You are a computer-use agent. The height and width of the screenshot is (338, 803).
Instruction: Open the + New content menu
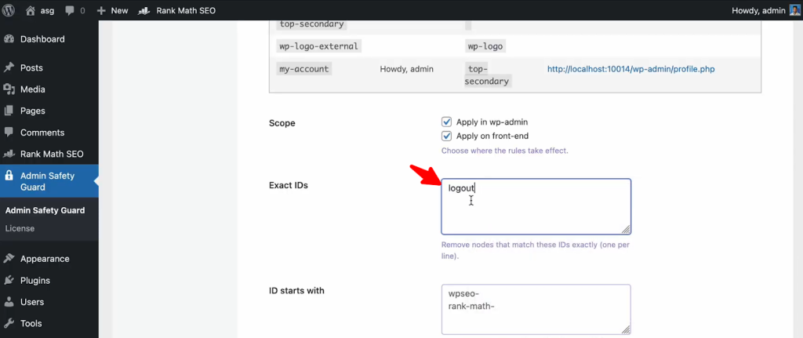(112, 11)
